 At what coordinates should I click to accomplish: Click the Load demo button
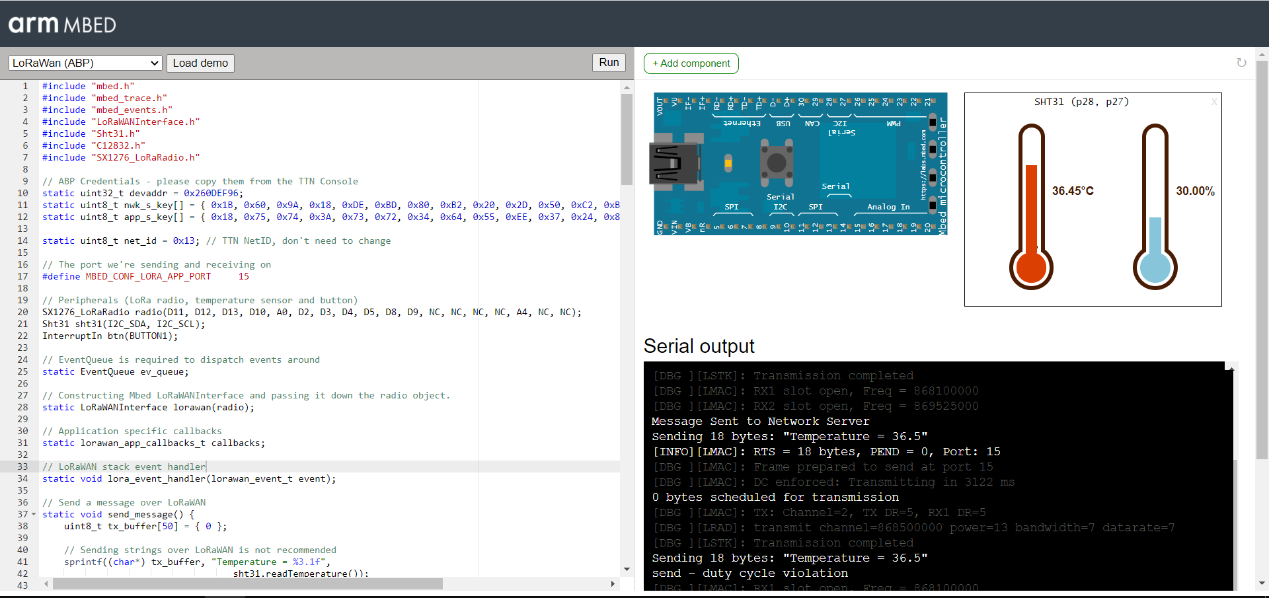tap(200, 63)
